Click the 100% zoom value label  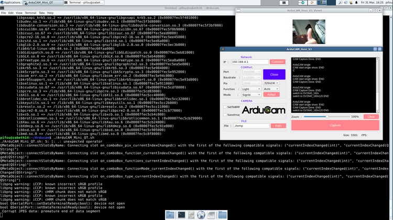355,117
